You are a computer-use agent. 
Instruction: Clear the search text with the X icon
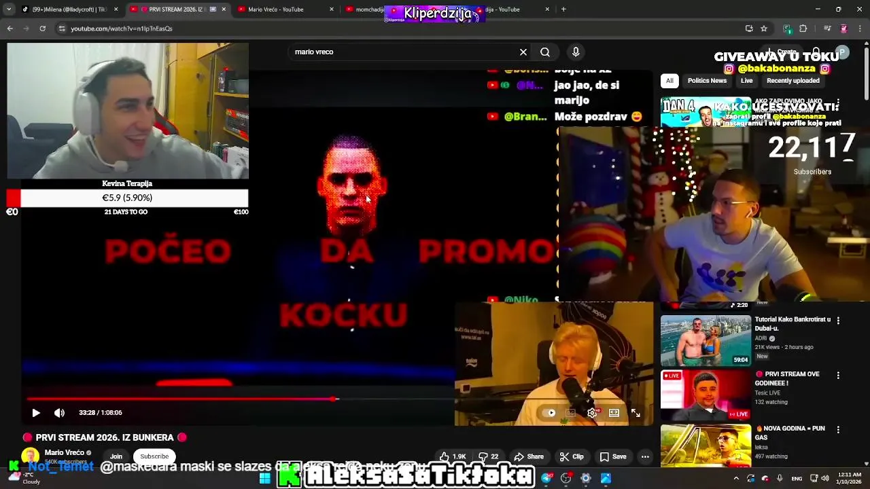point(523,52)
